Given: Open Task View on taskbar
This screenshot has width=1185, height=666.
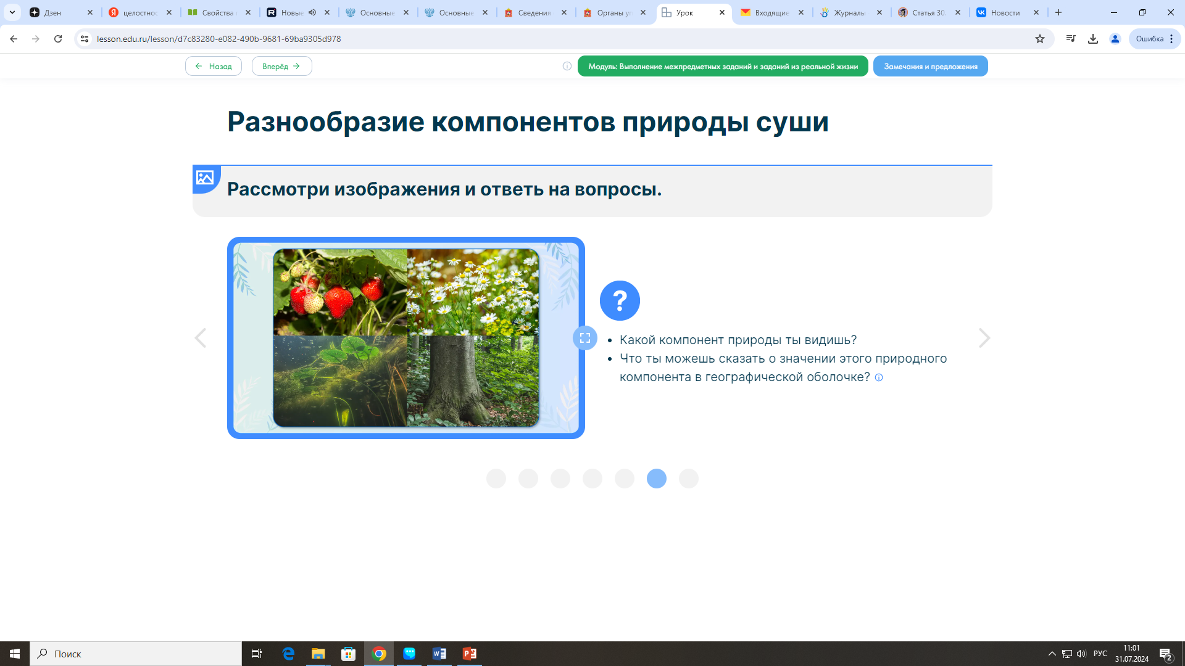Looking at the screenshot, I should 257,654.
